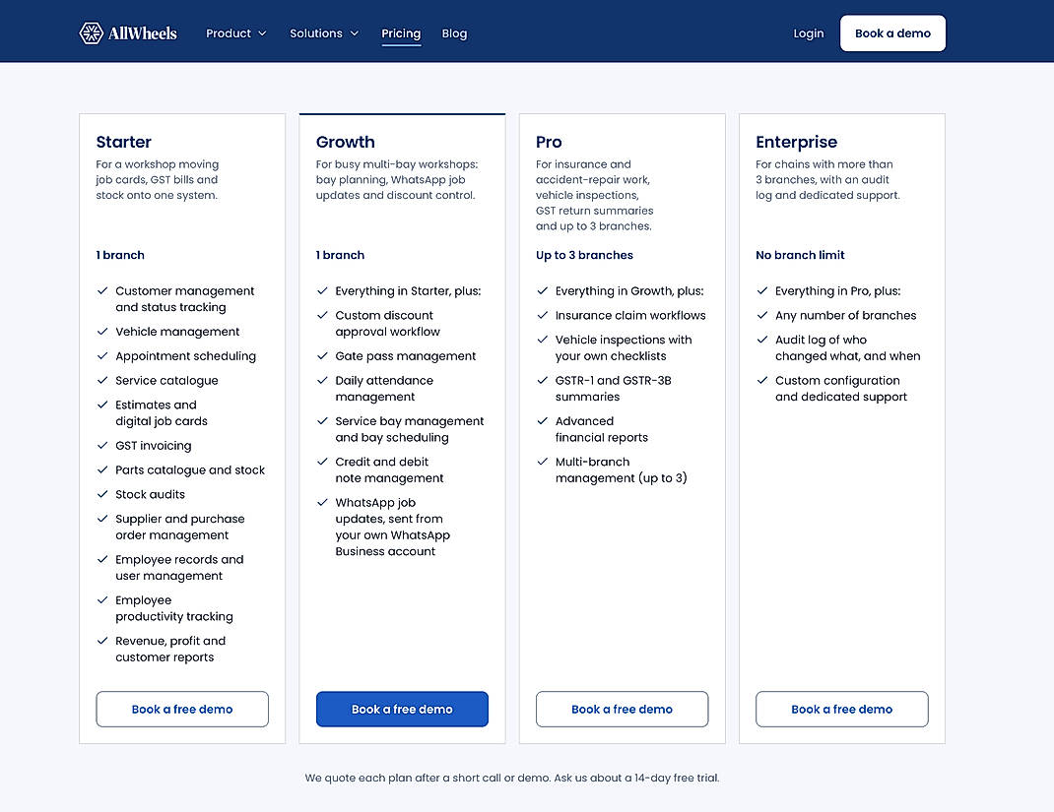Click checkmark beside GSTR-1 and GSTR-3B summaries

pyautogui.click(x=542, y=380)
